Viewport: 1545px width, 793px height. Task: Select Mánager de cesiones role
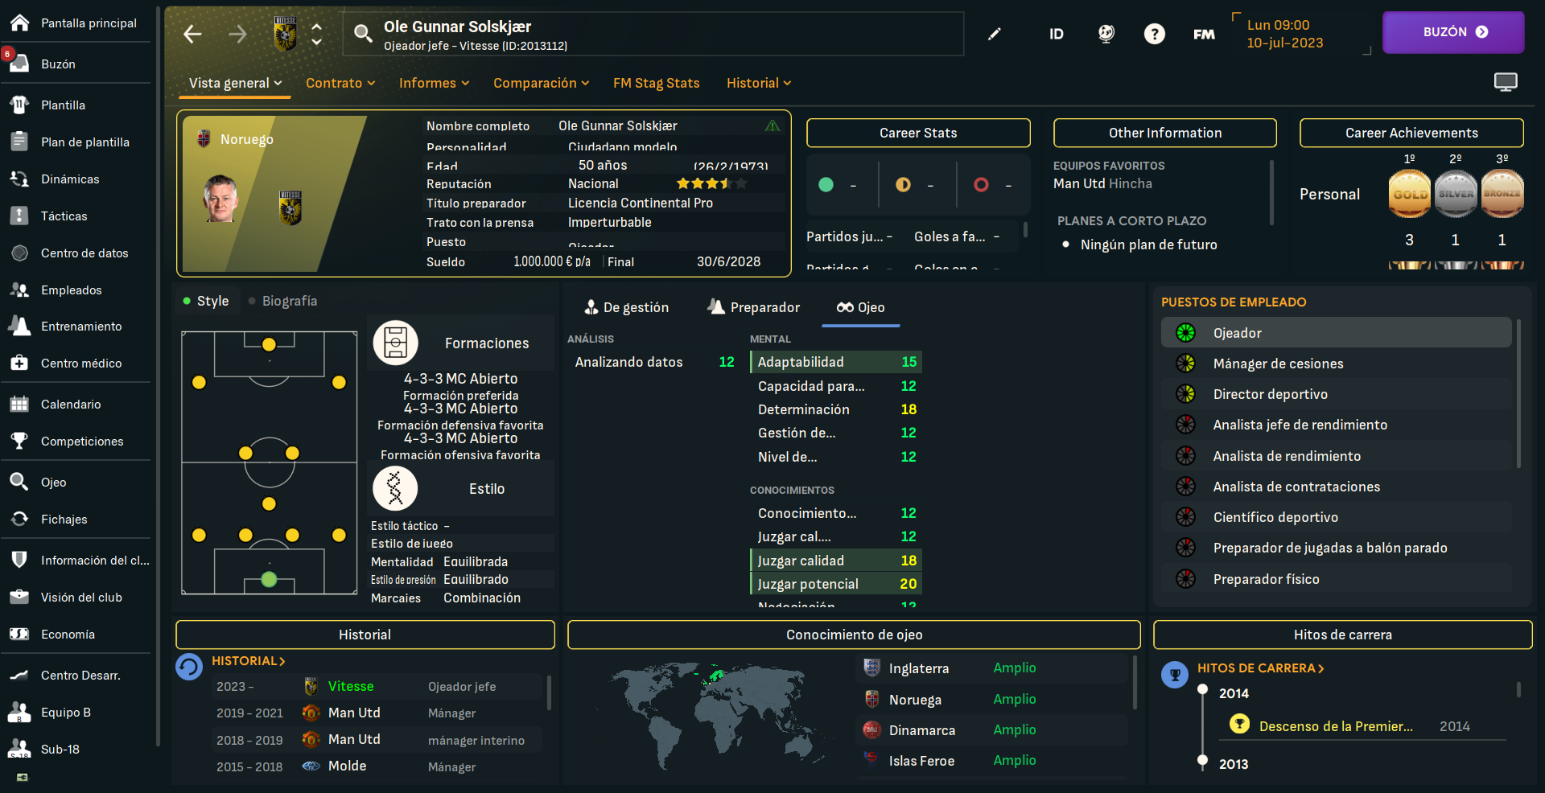1336,364
